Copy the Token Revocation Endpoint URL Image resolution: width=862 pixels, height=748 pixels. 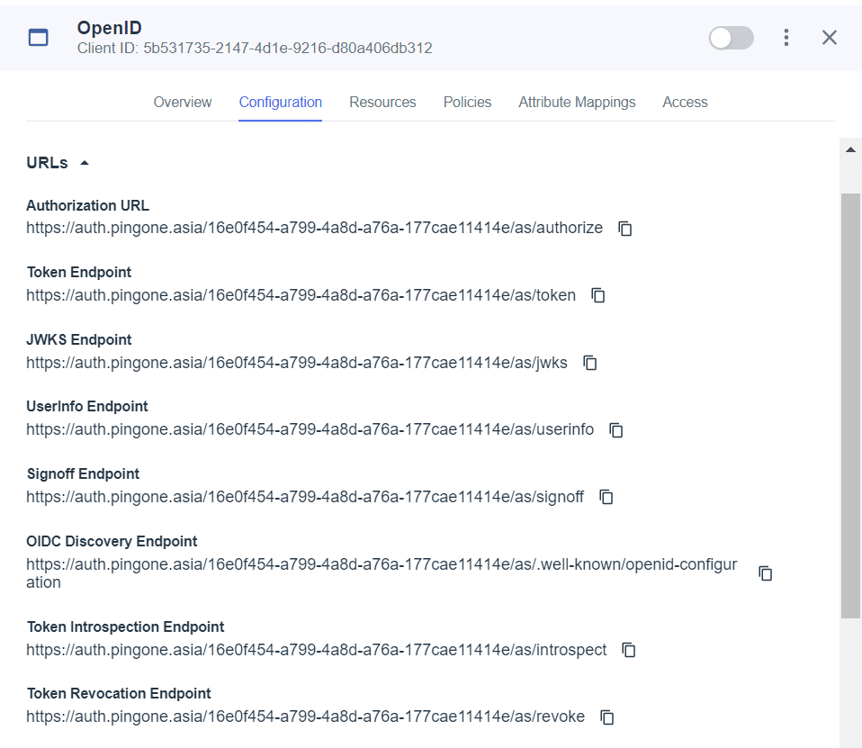(x=607, y=717)
